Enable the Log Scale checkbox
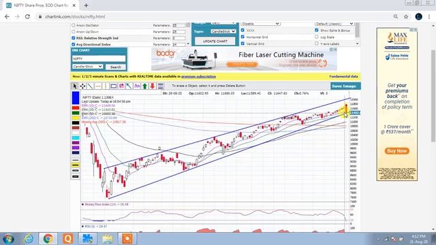This screenshot has height=245, width=436. tap(316, 37)
